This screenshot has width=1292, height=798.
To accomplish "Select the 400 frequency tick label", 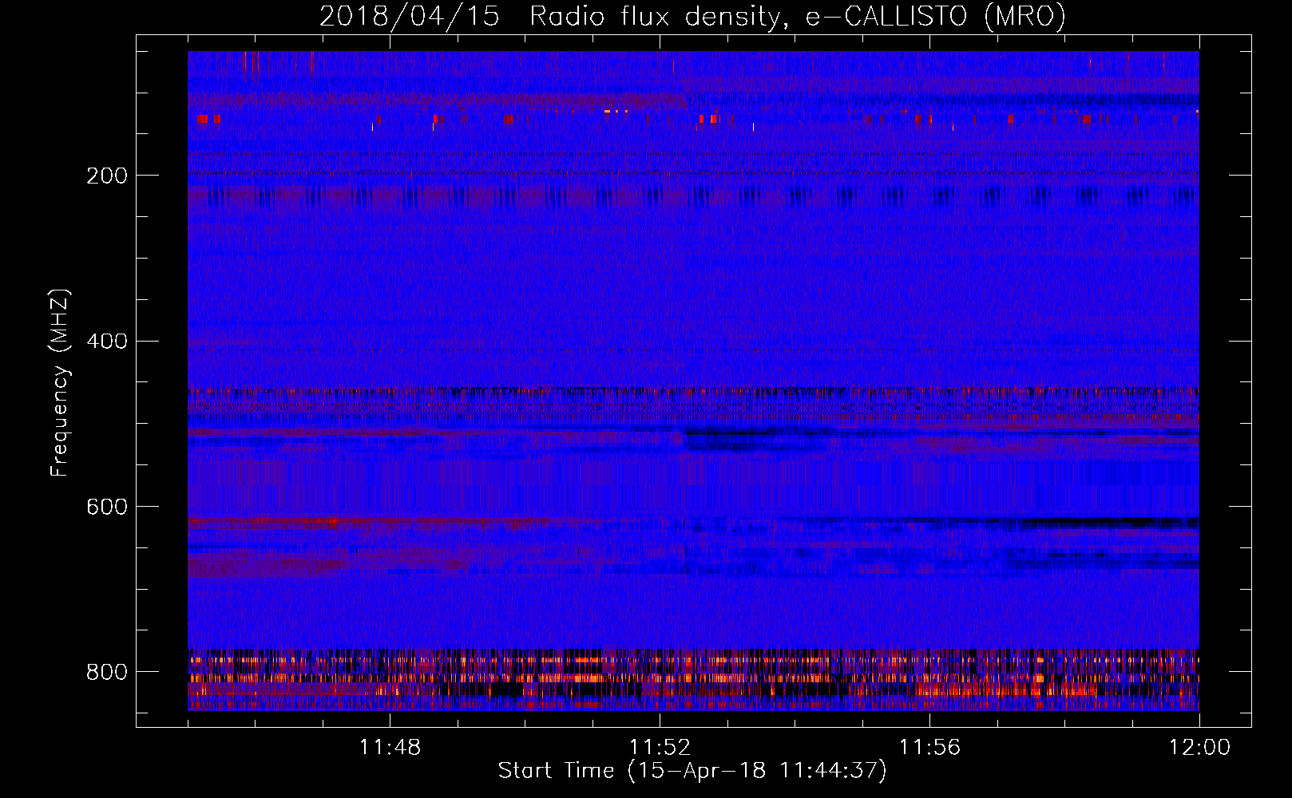I will pos(107,342).
